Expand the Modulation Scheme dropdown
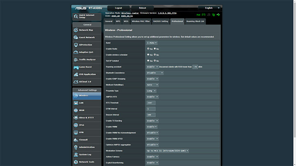 click(167, 151)
